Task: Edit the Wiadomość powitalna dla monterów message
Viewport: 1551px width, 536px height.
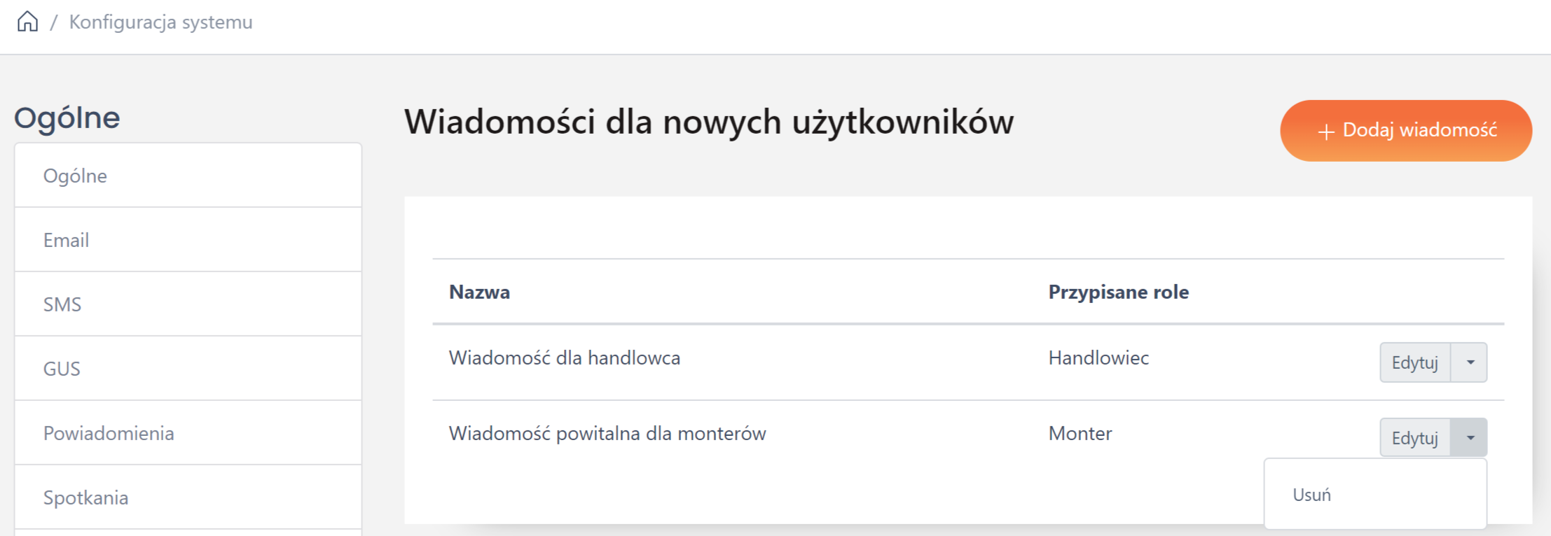Action: [x=1414, y=438]
